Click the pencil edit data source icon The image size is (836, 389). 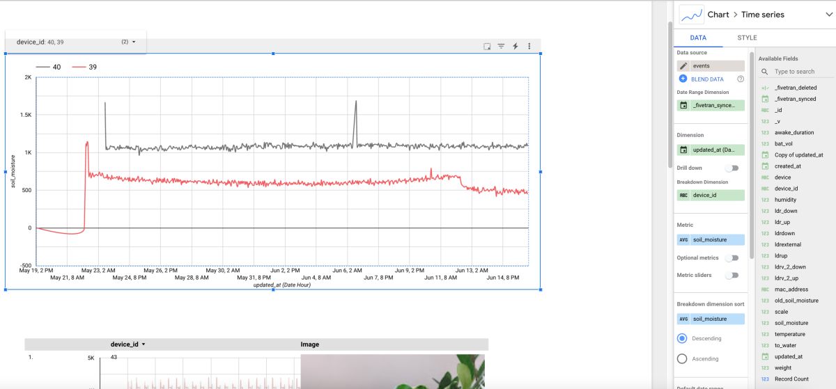tap(683, 65)
